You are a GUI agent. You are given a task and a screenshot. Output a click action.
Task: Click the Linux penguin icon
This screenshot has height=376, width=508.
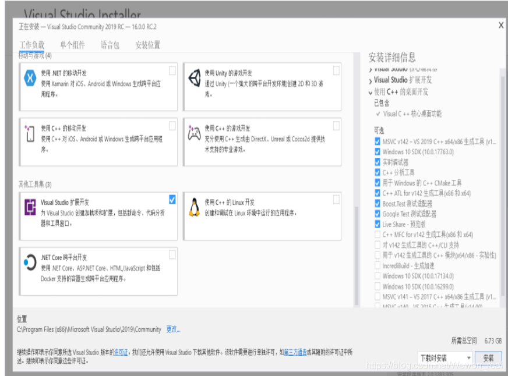[195, 207]
